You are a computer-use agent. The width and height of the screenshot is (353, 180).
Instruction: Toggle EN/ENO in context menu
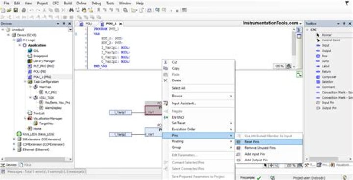point(199,117)
